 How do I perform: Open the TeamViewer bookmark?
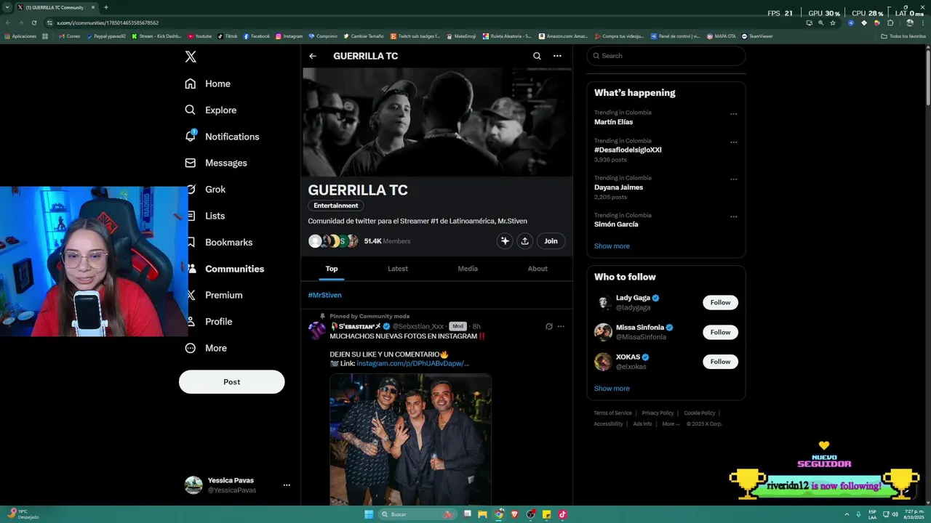[x=757, y=36]
